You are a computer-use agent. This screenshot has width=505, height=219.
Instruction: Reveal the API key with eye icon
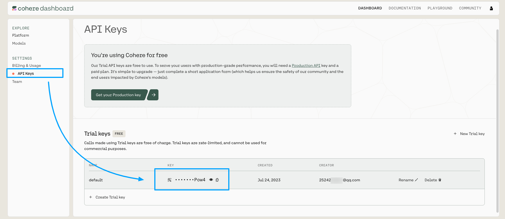point(211,180)
